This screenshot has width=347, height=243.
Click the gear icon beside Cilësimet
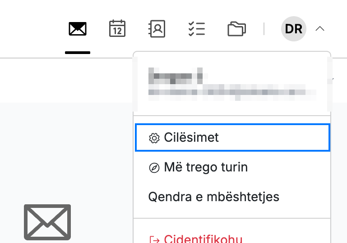pos(154,138)
